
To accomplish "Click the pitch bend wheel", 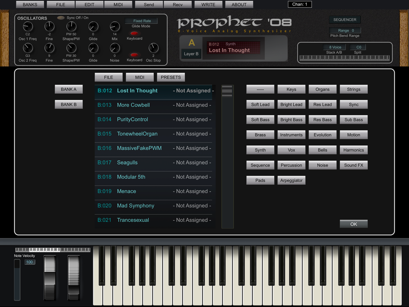I will pyautogui.click(x=49, y=278).
